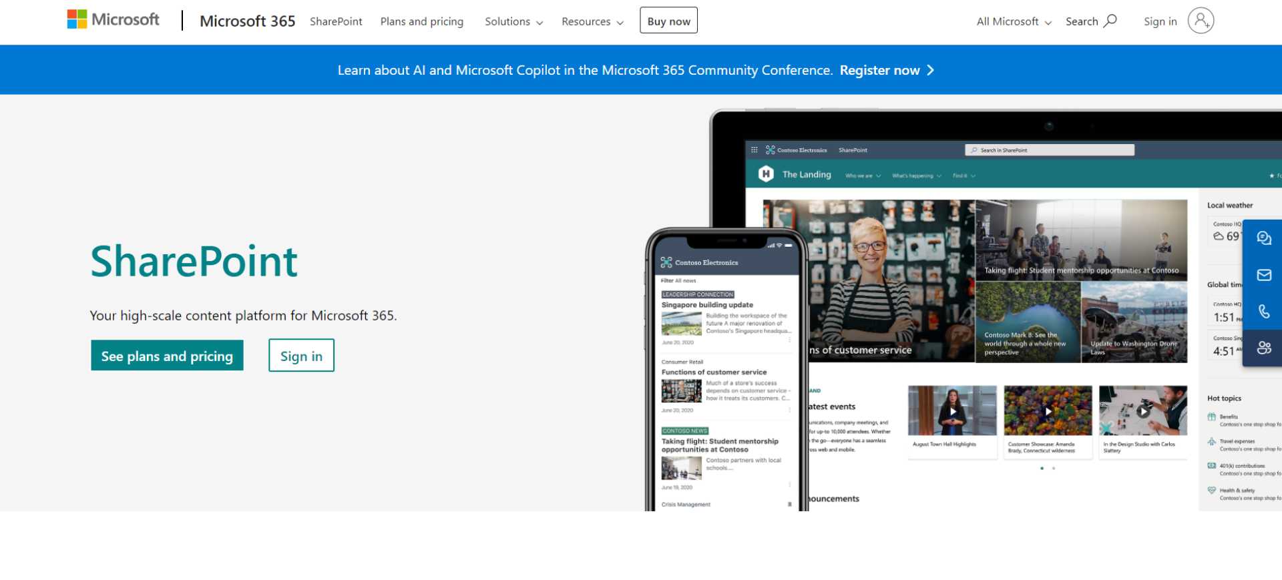Click See plans and pricing button
Screen dimensions: 1282x580
tap(167, 356)
